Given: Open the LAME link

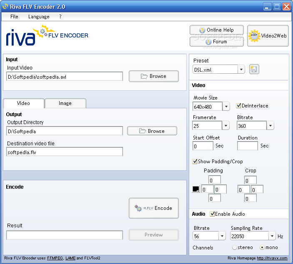Looking at the screenshot, I should (70, 258).
